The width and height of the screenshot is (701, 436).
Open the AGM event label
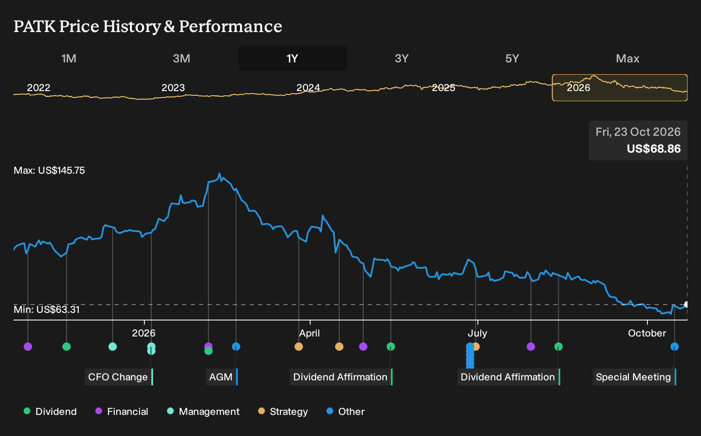click(x=222, y=377)
